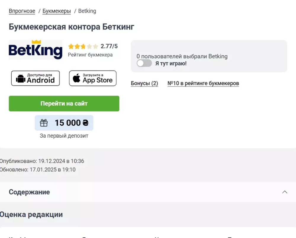Screen dimensions: 296x238
Task: Collapse the Содержание section chevron
Action: click(x=285, y=192)
